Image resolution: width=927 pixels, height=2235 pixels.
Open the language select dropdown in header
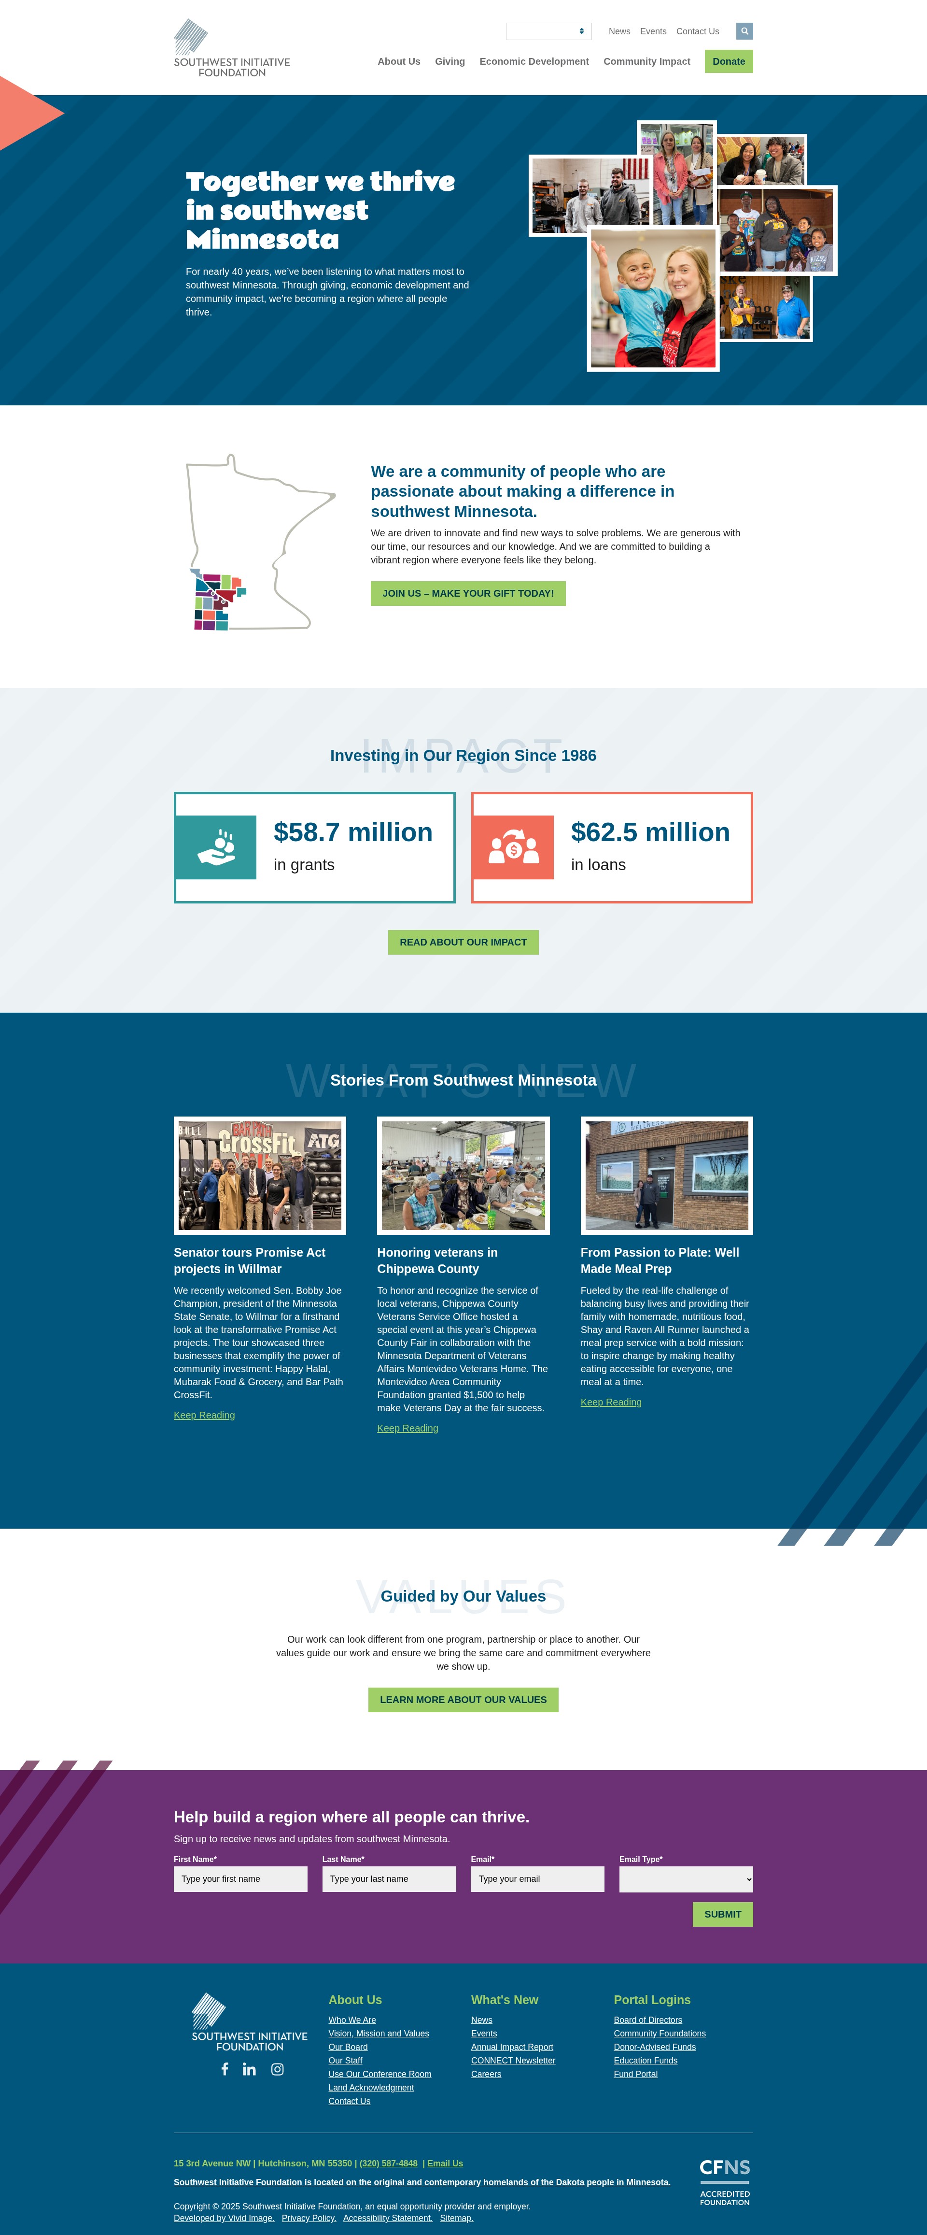coord(549,31)
